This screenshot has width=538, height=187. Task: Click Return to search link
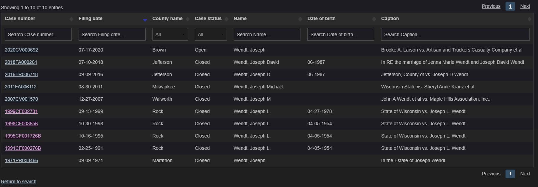(x=19, y=182)
